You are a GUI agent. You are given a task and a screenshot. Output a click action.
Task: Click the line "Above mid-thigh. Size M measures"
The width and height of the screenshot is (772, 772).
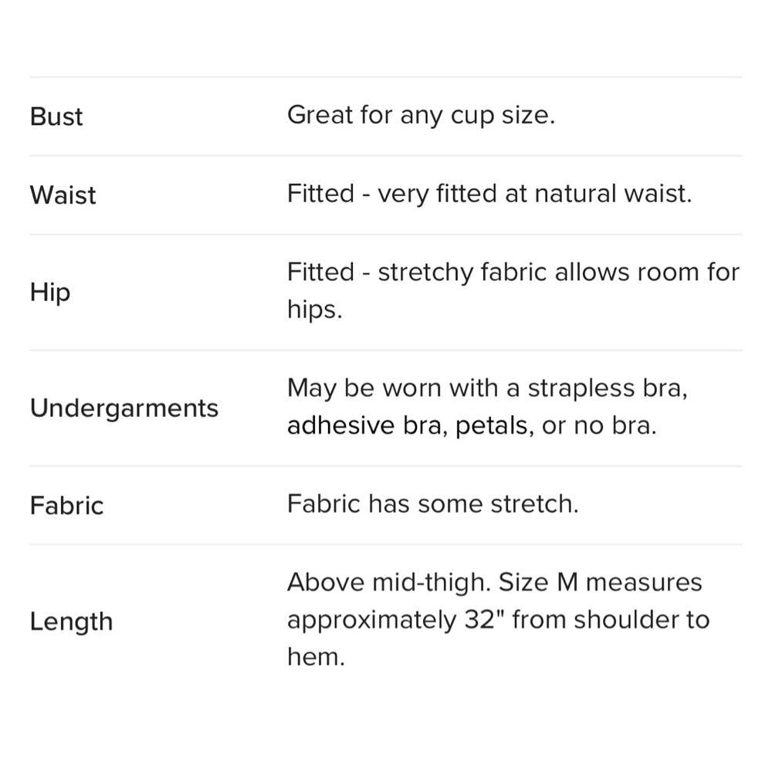click(494, 582)
